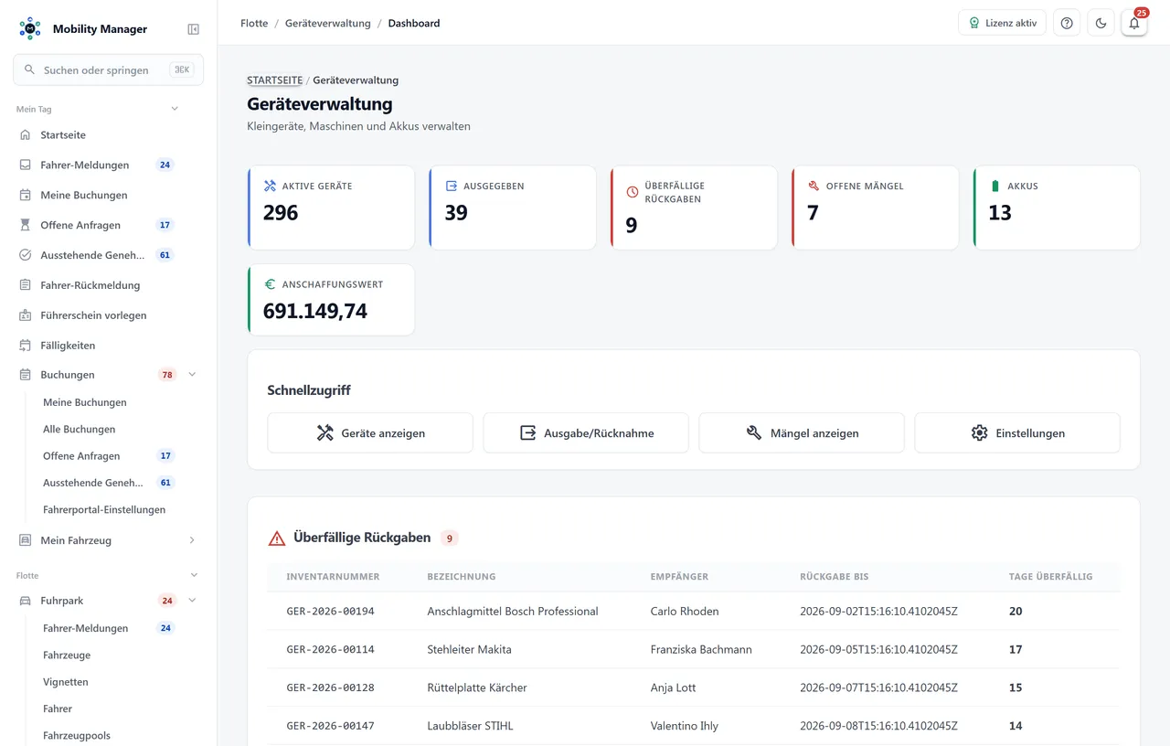Click the wrench icon on Offene Mängel card
This screenshot has height=746, width=1170.
[x=814, y=186]
